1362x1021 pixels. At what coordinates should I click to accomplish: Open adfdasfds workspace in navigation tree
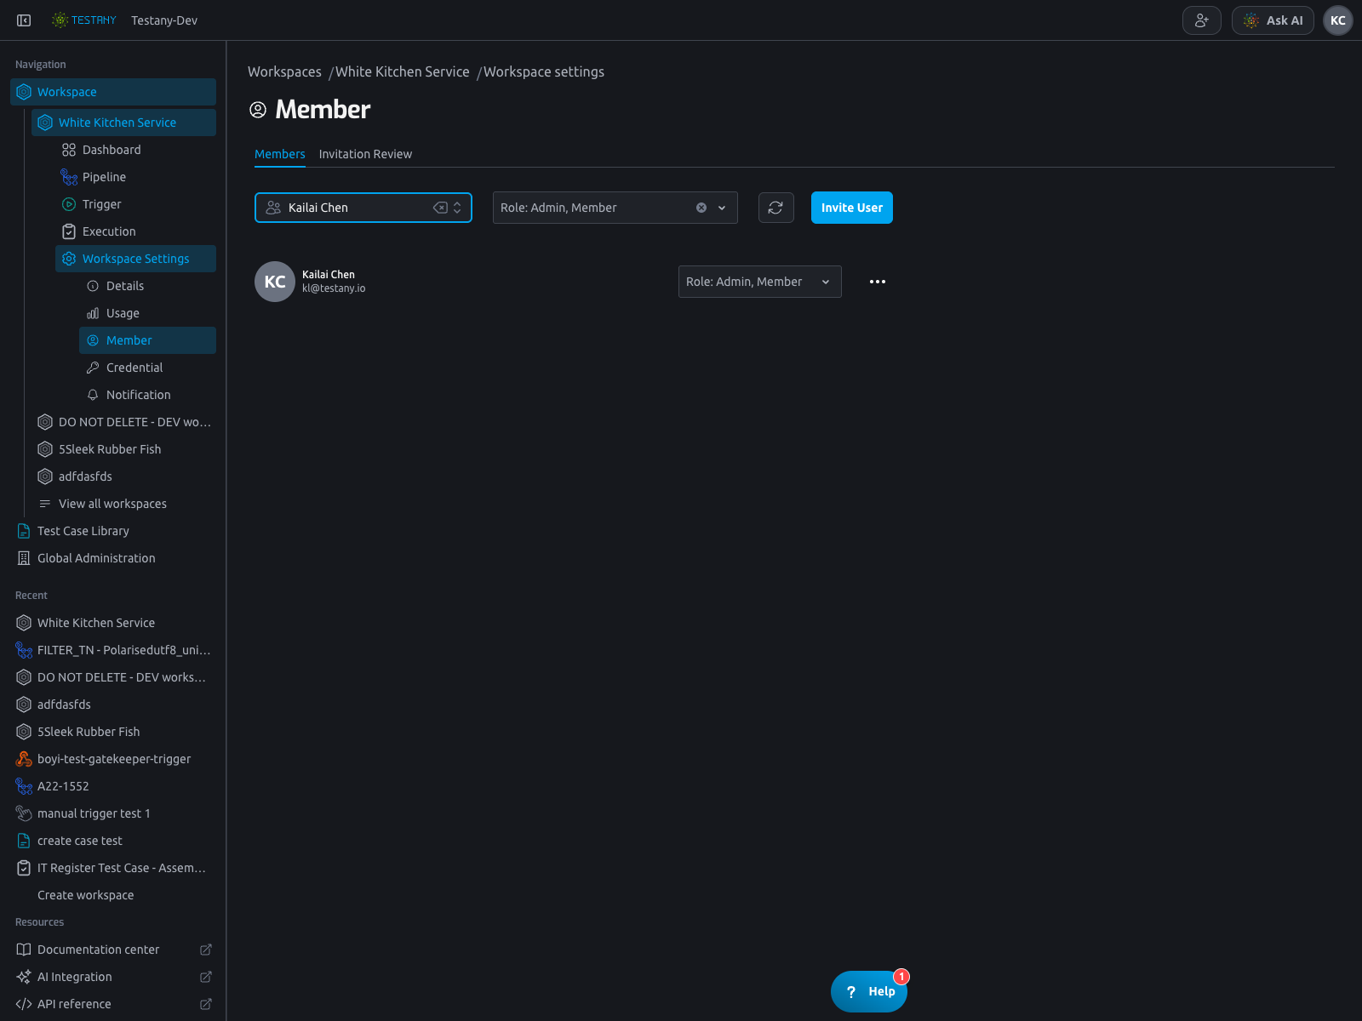tap(123, 476)
